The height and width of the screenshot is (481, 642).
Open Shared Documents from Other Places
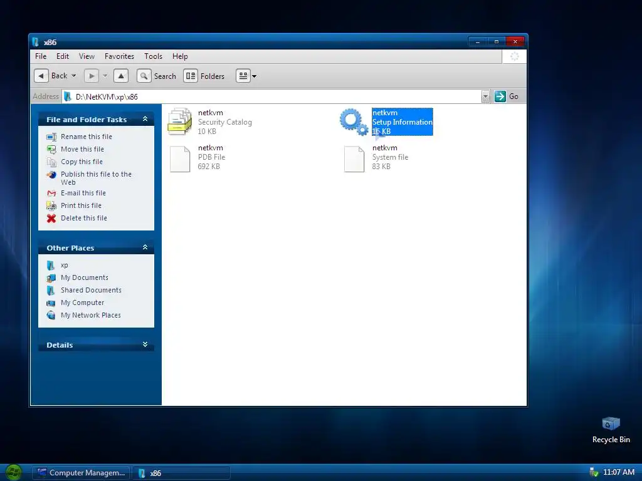(x=91, y=291)
